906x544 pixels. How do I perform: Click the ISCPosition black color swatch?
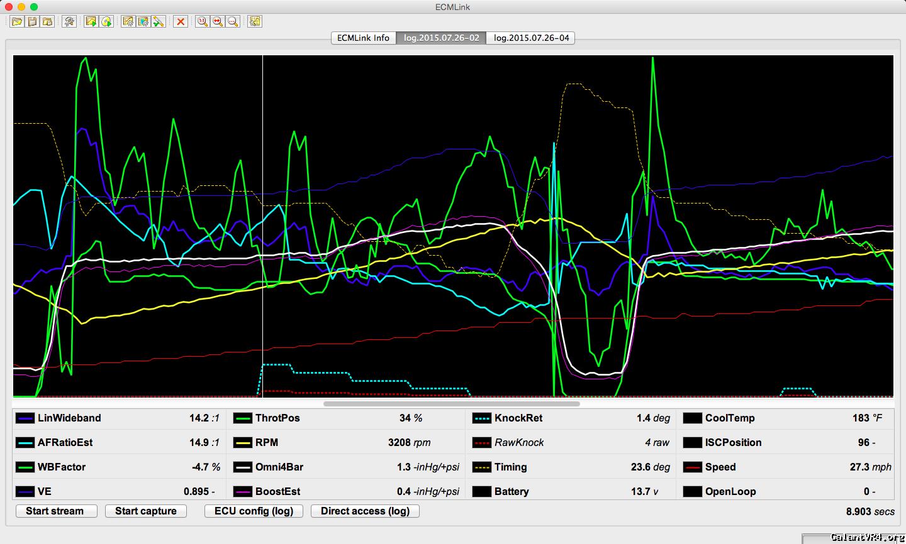tap(692, 443)
